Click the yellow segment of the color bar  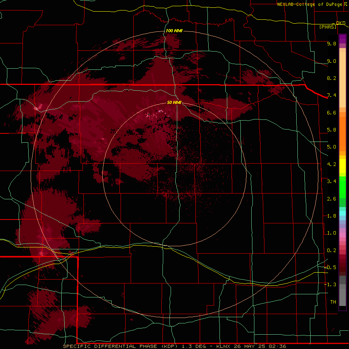pos(342,166)
